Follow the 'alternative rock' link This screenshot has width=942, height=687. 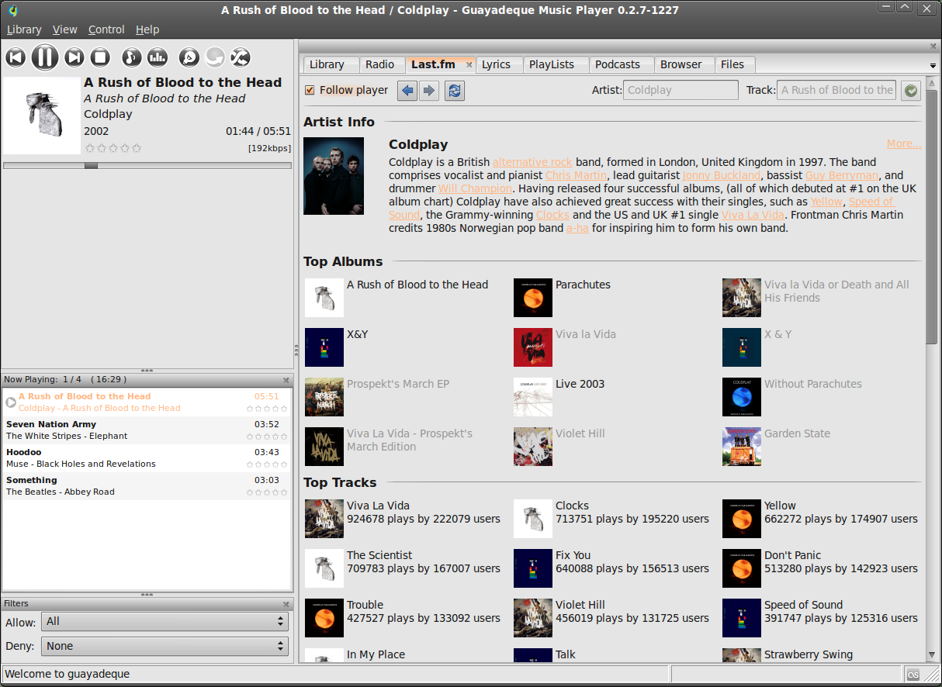pyautogui.click(x=532, y=162)
